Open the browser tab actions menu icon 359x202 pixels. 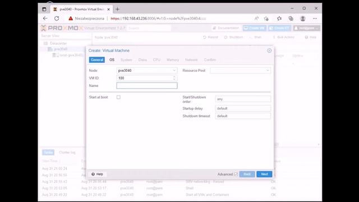pos(44,9)
